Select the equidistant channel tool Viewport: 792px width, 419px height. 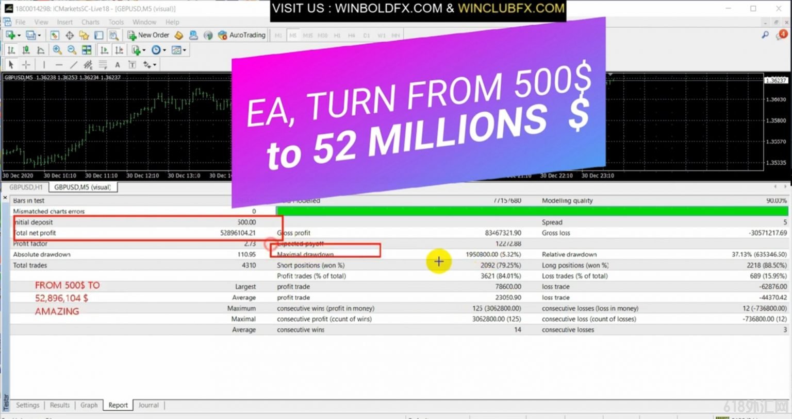(88, 64)
